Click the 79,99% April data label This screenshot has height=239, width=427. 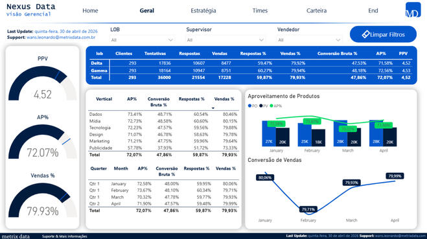(395, 176)
